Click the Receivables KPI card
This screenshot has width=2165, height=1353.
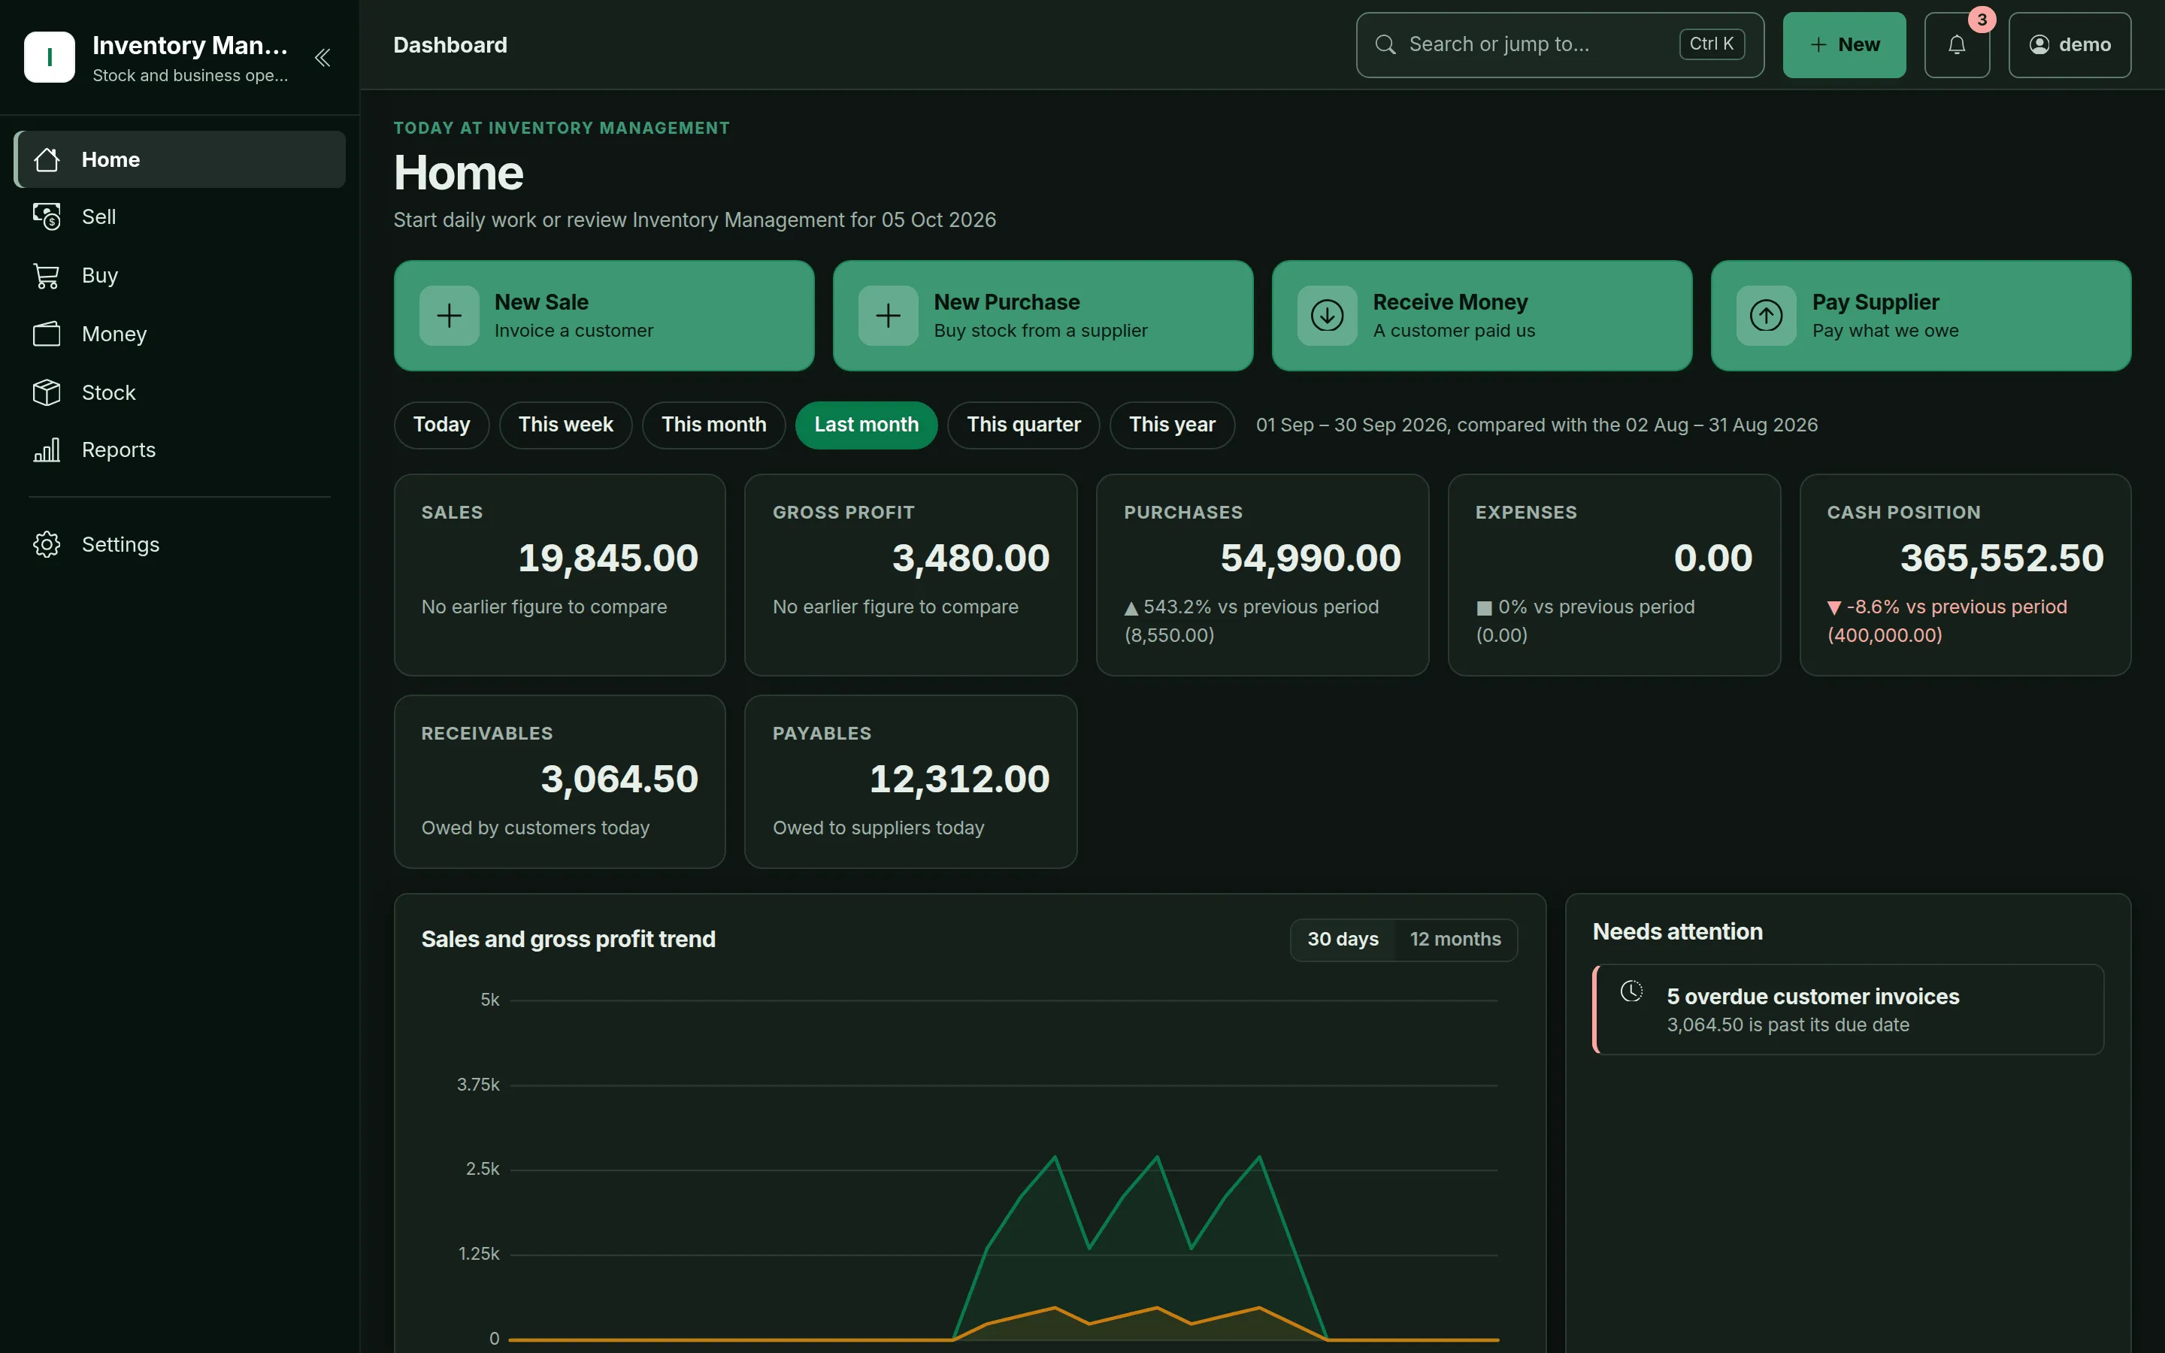click(x=559, y=782)
